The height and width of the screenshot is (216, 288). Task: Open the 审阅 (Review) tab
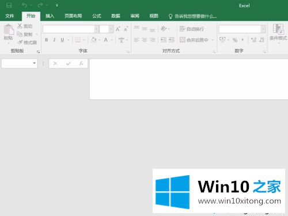tap(135, 16)
